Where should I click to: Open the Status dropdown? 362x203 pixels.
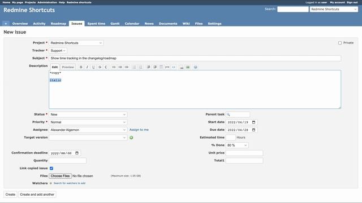click(88, 114)
